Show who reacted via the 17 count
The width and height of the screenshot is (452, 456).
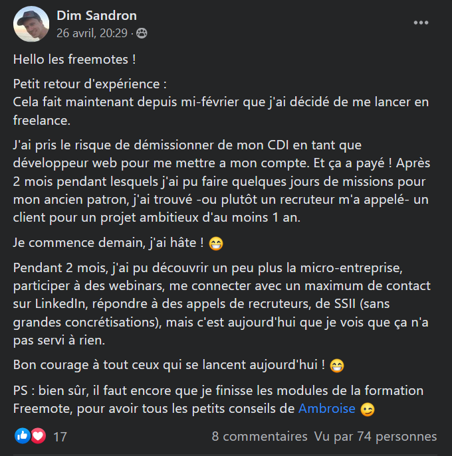[x=60, y=437]
